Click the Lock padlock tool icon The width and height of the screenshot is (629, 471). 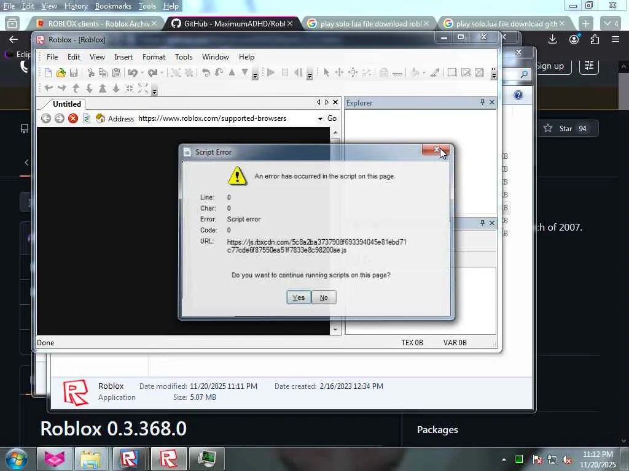pyautogui.click(x=384, y=72)
